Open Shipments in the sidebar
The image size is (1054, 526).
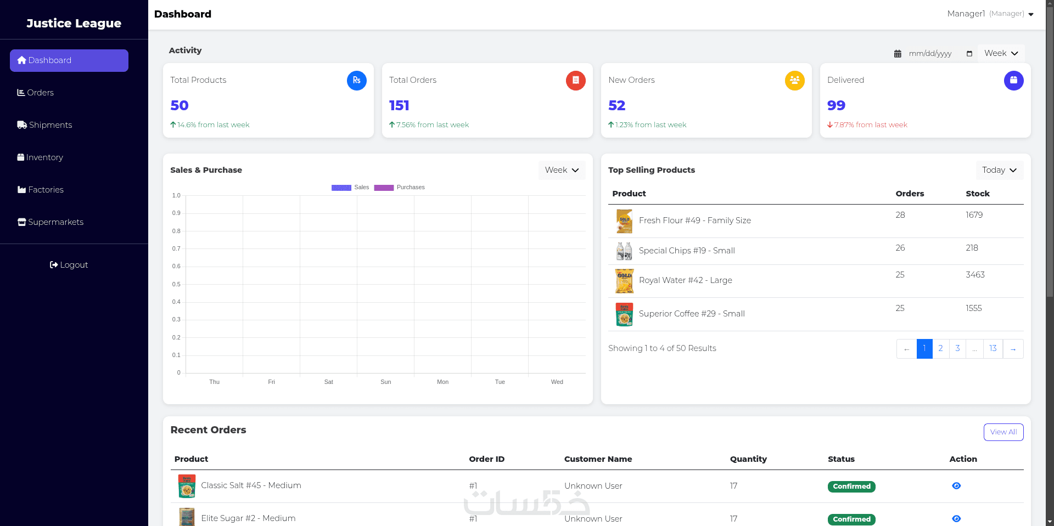(x=45, y=125)
